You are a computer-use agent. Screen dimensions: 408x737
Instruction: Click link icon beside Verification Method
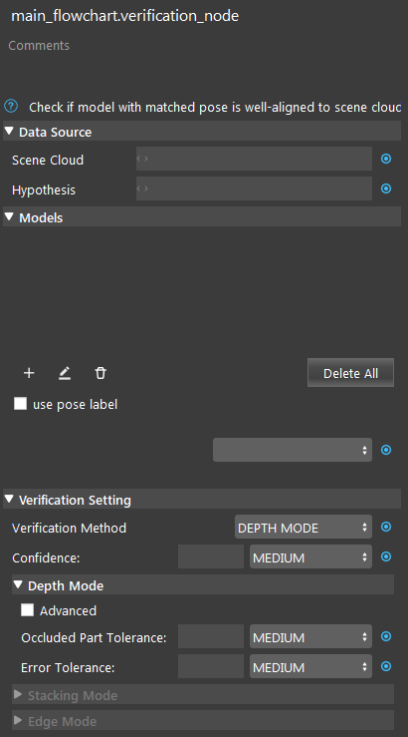386,527
